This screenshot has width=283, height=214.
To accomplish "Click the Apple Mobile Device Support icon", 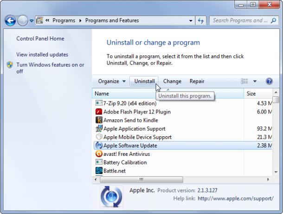I will coord(99,137).
